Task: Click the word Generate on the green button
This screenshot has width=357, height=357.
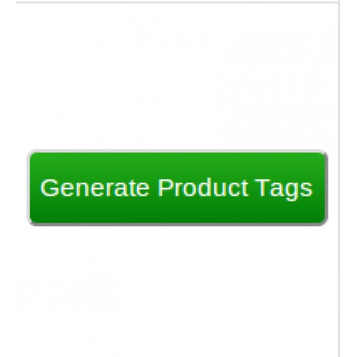Action: click(95, 188)
